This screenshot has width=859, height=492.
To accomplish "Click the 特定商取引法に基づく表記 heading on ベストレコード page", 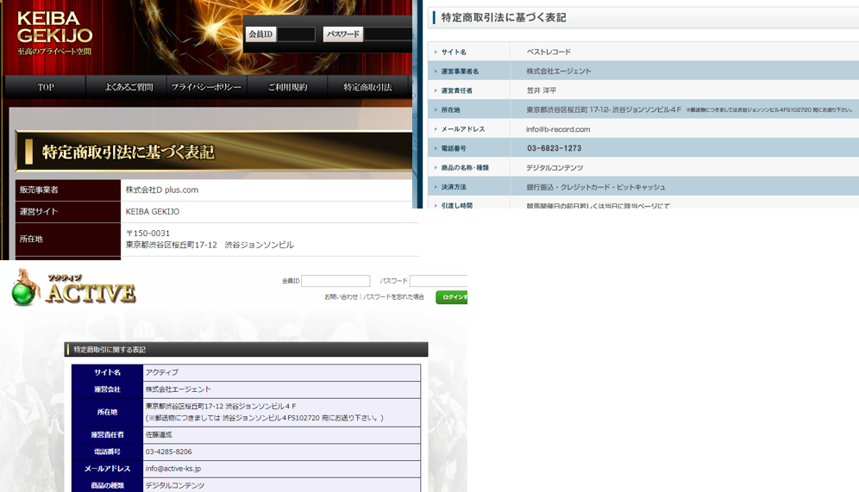I will [504, 17].
